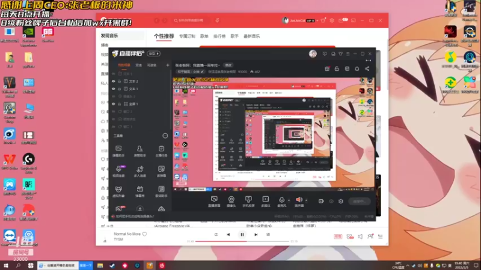The width and height of the screenshot is (481, 270).
Task: Click the start streaming button at bottom right
Action: pyautogui.click(x=359, y=202)
